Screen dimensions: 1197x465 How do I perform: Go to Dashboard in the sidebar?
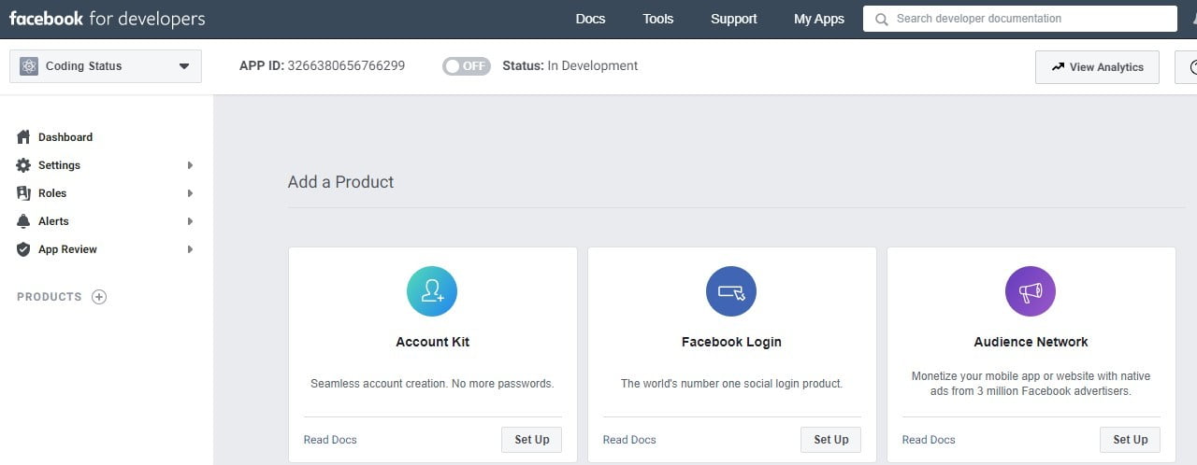click(x=65, y=137)
